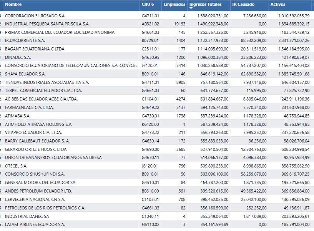Select total income 354.161.594,89
Image resolution: width=314 pixels, height=231 pixels.
[214, 224]
